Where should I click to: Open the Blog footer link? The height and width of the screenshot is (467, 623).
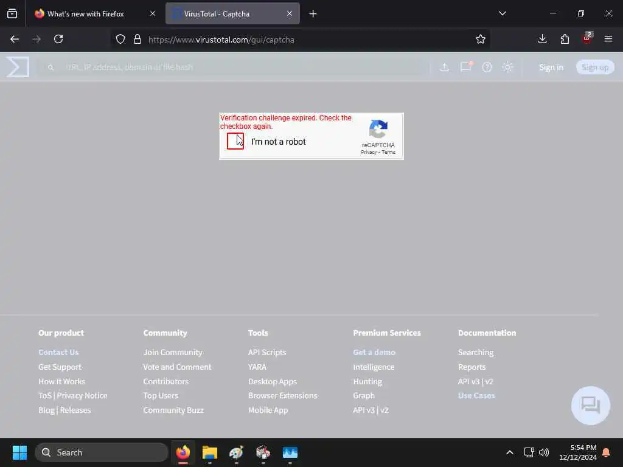[x=46, y=410]
